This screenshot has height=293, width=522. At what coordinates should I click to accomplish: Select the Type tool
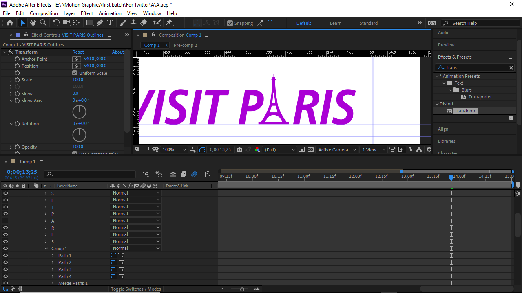pos(110,23)
